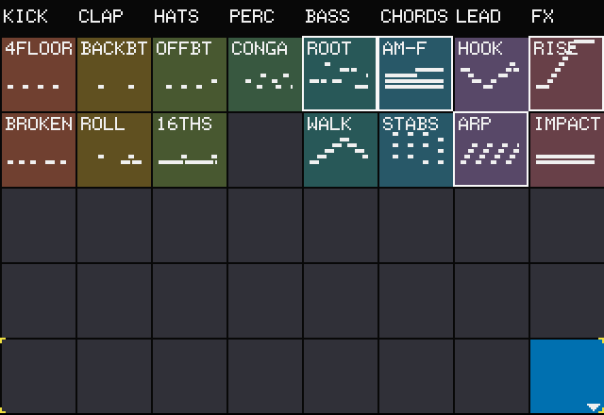
Task: Select the BASS track header
Action: [x=327, y=17]
